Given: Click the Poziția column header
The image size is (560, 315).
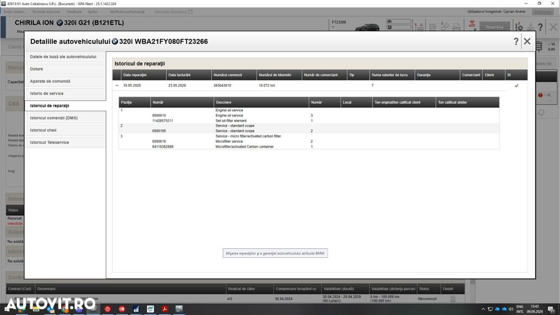Looking at the screenshot, I should tap(134, 102).
